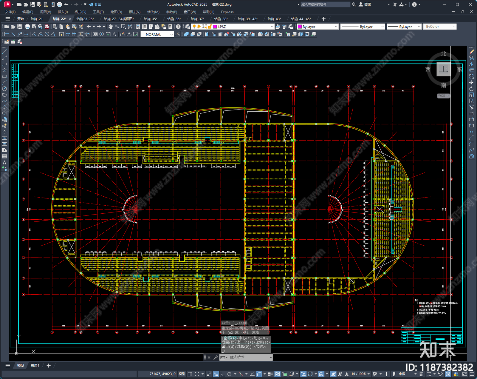Screen dimensions: 477x379
Task: Open annotation scale 1:1 / 100% dropdown
Action: (360, 374)
